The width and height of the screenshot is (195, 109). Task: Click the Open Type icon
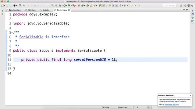tap(87, 5)
